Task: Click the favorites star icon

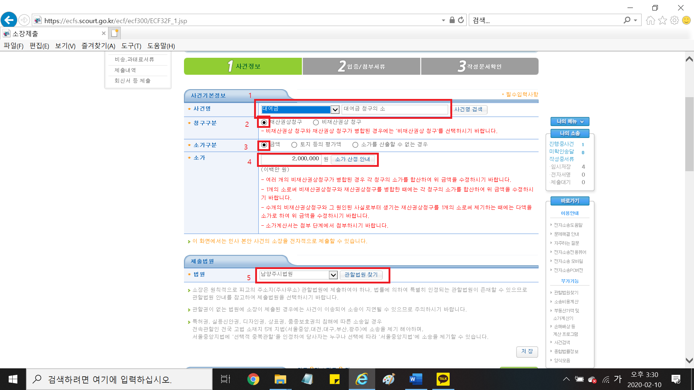Action: click(x=662, y=20)
